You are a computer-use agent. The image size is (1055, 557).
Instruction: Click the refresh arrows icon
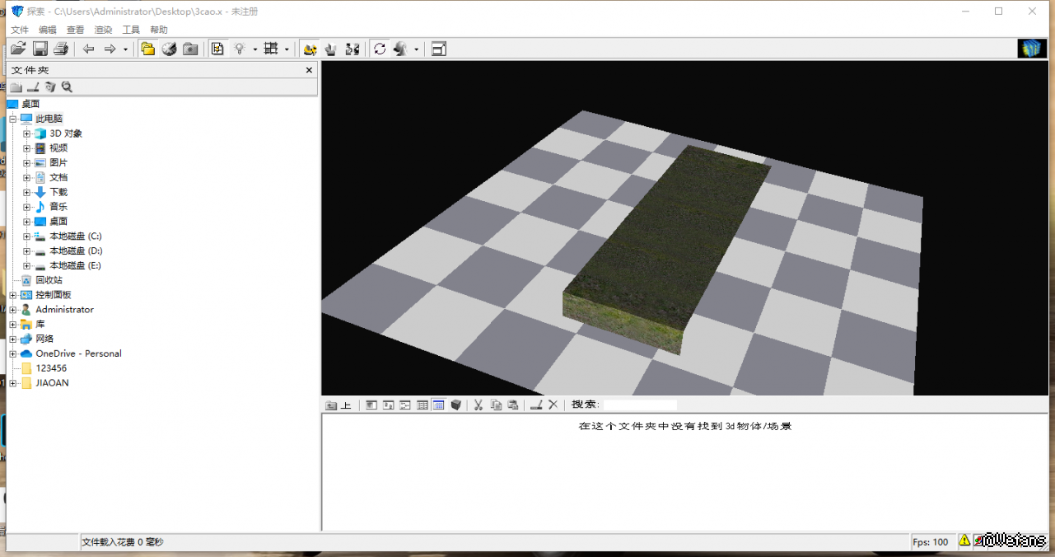[380, 49]
